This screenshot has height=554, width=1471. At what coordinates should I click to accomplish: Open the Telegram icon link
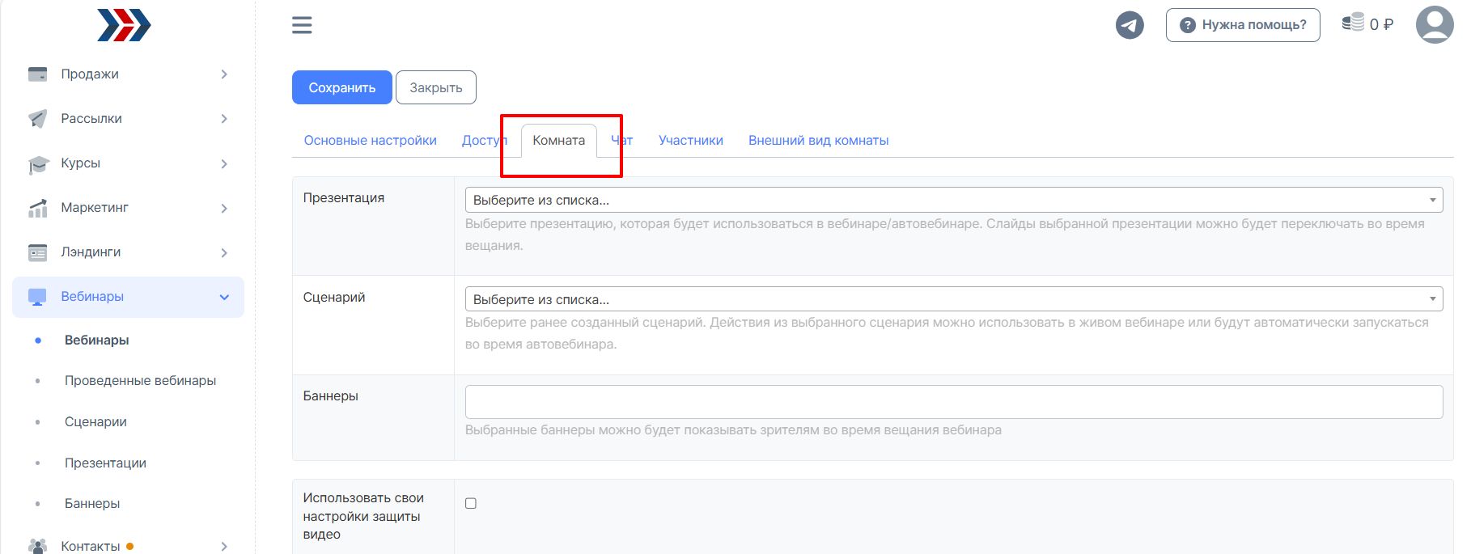click(x=1130, y=25)
